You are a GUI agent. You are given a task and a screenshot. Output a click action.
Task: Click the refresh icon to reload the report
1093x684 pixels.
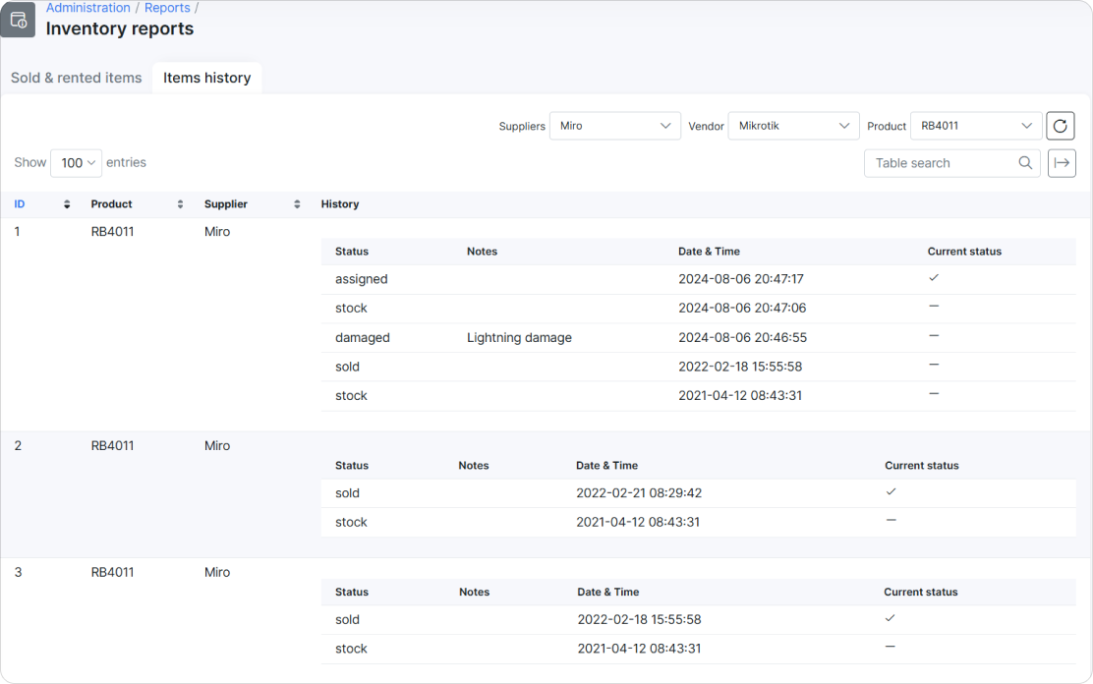[1061, 126]
